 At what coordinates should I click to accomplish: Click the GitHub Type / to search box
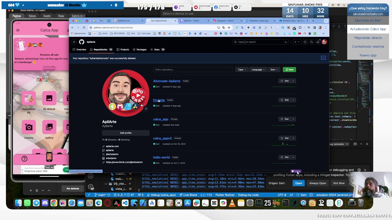261,42
